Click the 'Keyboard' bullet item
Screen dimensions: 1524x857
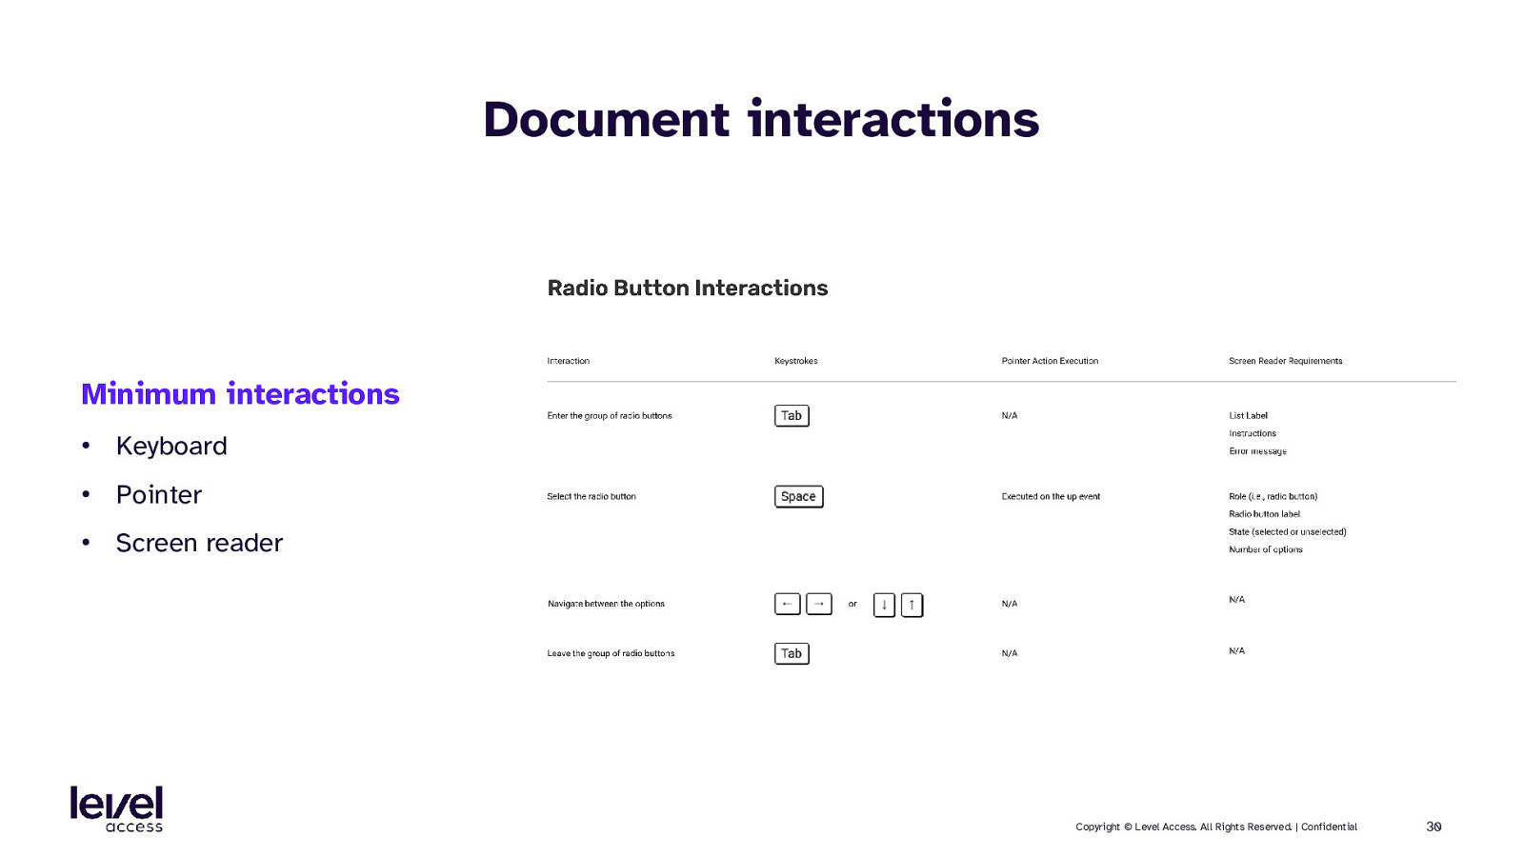pos(171,446)
